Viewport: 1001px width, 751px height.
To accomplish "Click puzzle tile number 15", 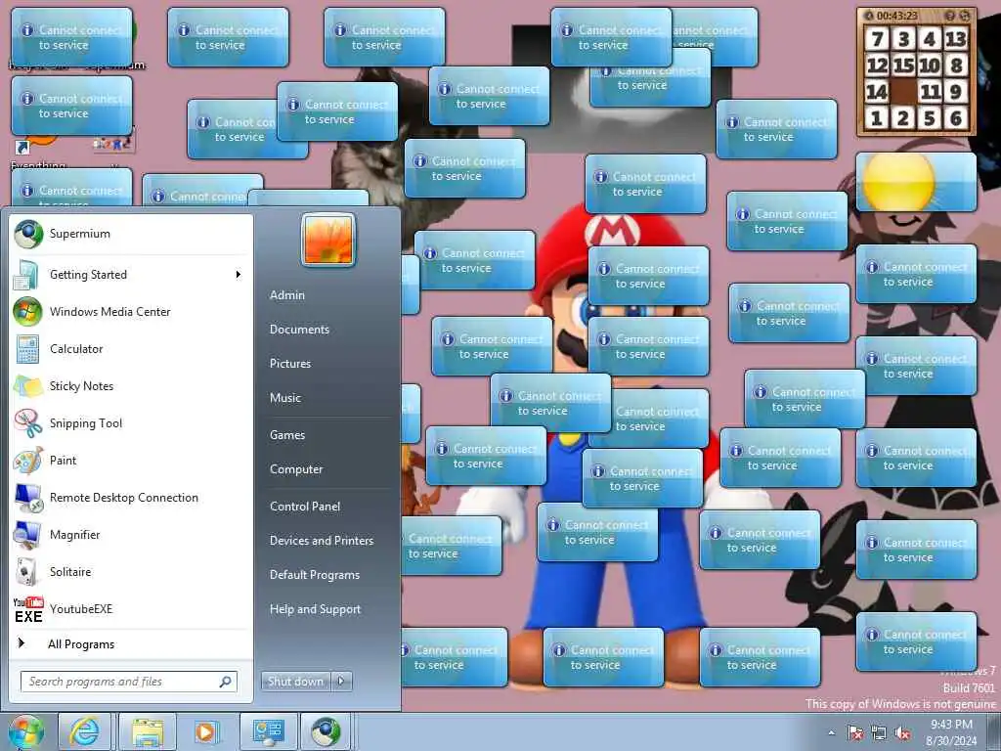I will (903, 66).
